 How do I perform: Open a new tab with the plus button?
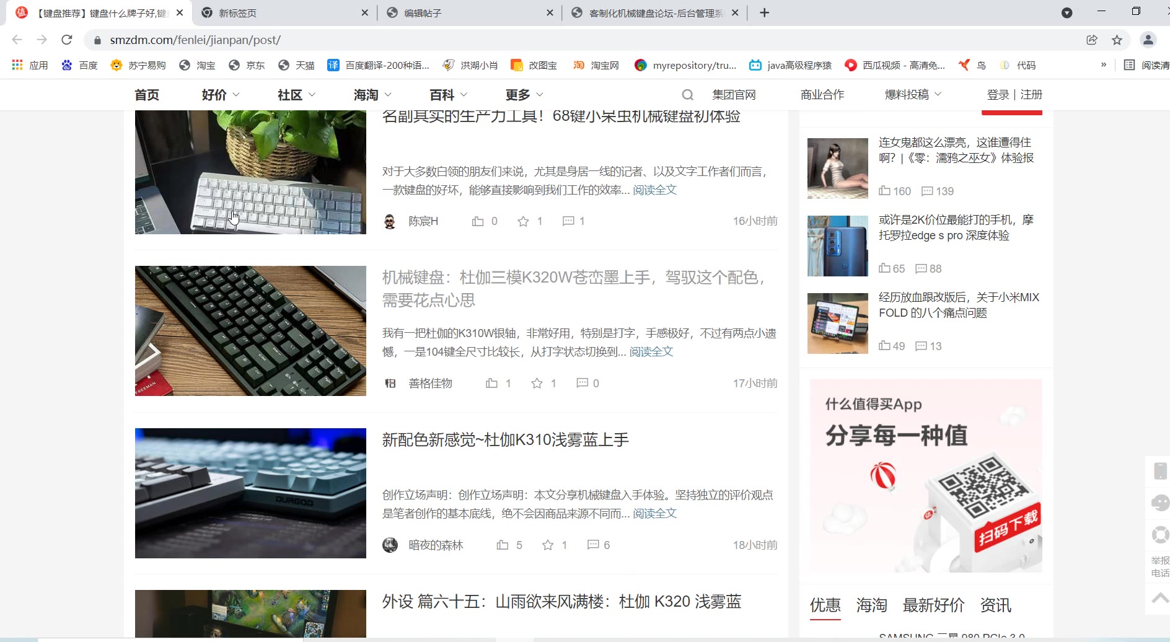(764, 12)
